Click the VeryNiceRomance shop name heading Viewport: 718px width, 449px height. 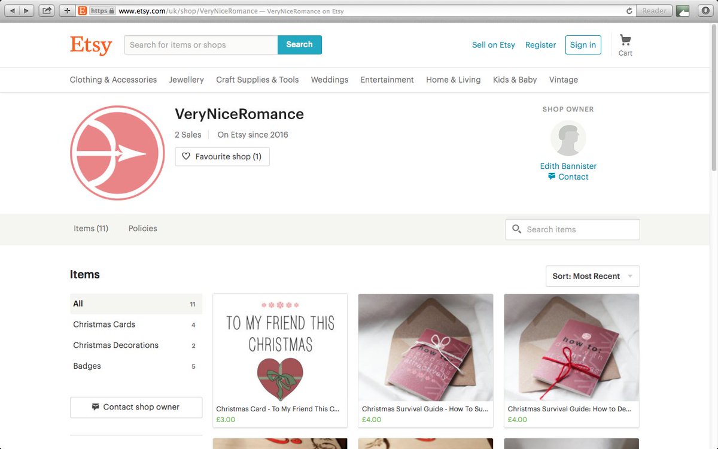[x=239, y=114]
